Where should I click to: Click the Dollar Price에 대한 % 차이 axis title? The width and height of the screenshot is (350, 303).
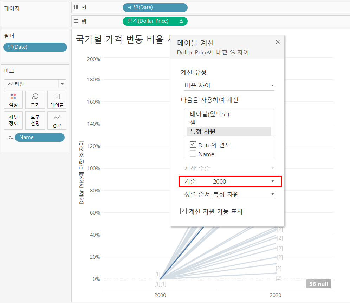pos(81,172)
